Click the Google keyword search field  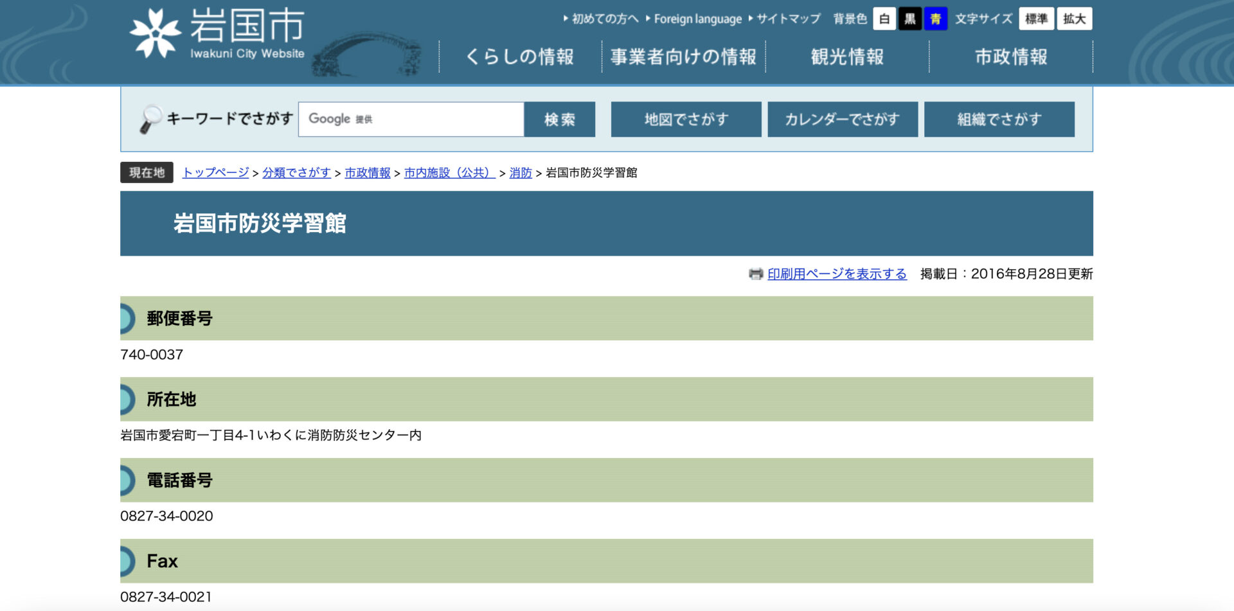411,120
